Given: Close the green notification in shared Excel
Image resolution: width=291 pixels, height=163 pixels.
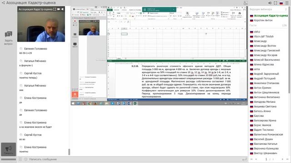Looking at the screenshot, I should coord(174,10).
